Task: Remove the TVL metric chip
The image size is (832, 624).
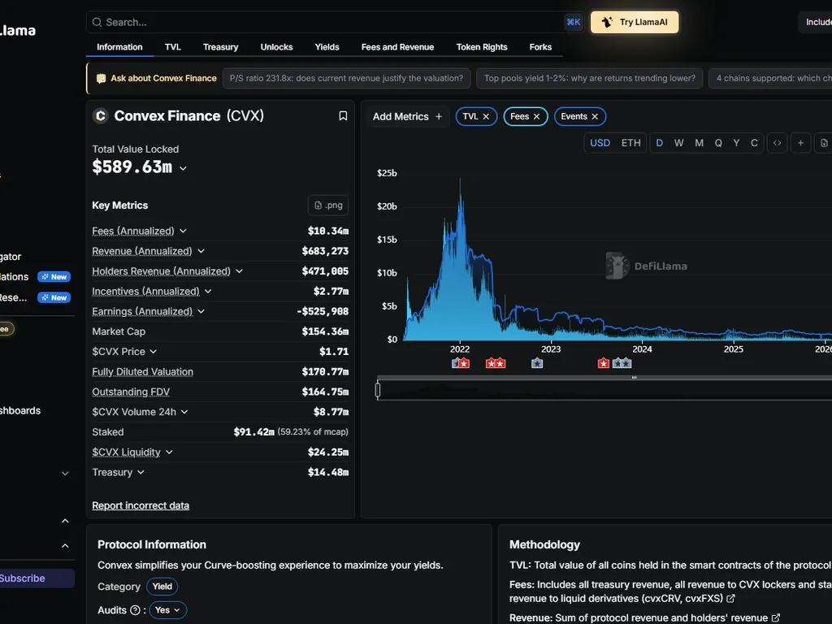Action: [x=486, y=117]
